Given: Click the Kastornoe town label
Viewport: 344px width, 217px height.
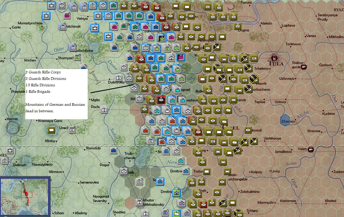Looking at the screenshot, I should coord(288,201).
